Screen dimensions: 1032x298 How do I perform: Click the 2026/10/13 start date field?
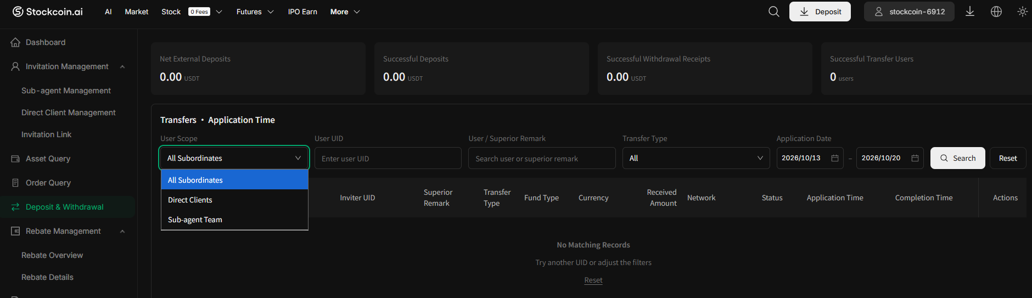pyautogui.click(x=810, y=158)
